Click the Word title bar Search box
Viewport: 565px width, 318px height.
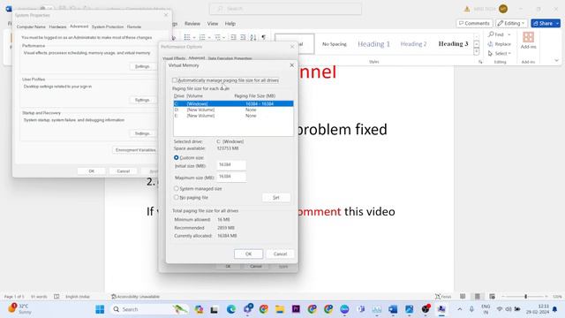[x=285, y=9]
